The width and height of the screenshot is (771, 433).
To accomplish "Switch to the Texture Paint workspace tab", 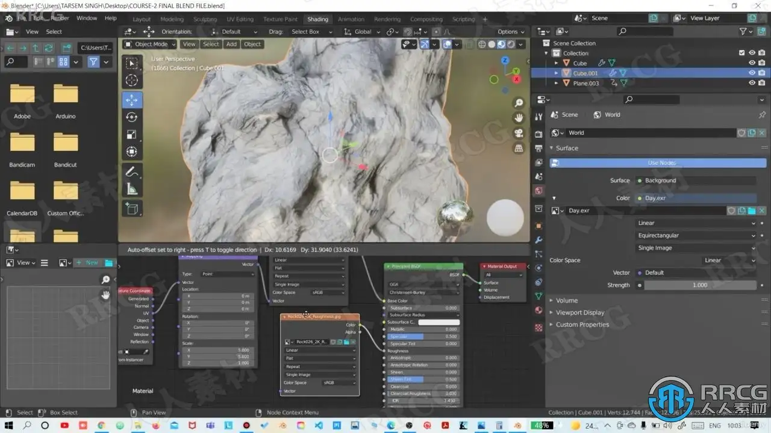I will point(280,19).
